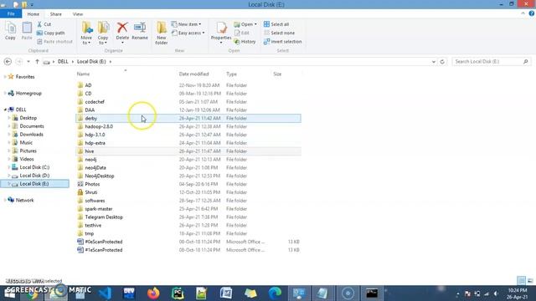
Task: Open Microsoft Edge from the taskbar
Action: [275, 293]
